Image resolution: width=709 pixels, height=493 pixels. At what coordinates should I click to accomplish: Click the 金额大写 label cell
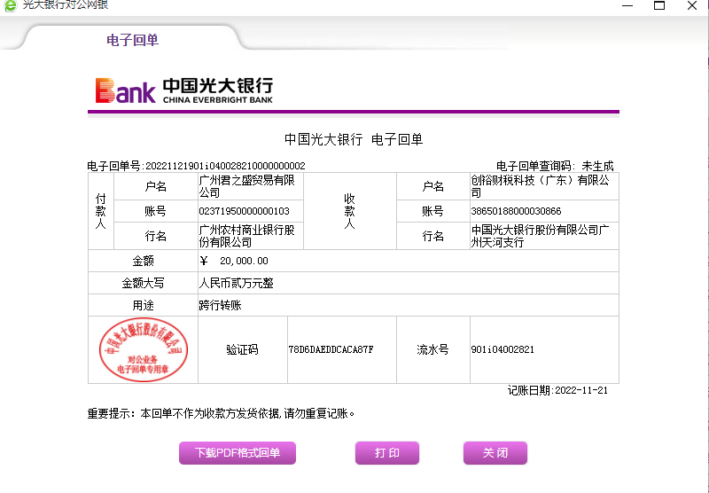[143, 284]
